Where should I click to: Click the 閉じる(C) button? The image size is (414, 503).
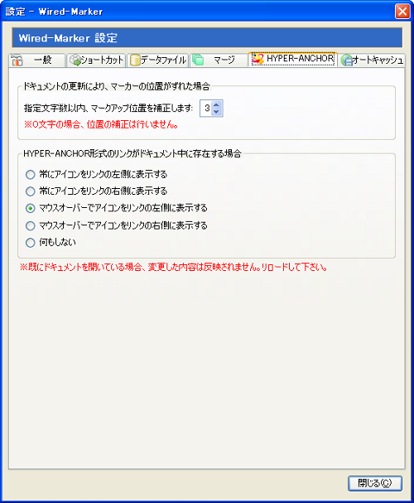(375, 483)
